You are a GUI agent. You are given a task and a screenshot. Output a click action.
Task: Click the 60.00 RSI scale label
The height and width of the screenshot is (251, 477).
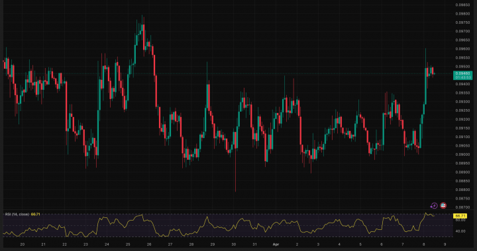pos(461,220)
